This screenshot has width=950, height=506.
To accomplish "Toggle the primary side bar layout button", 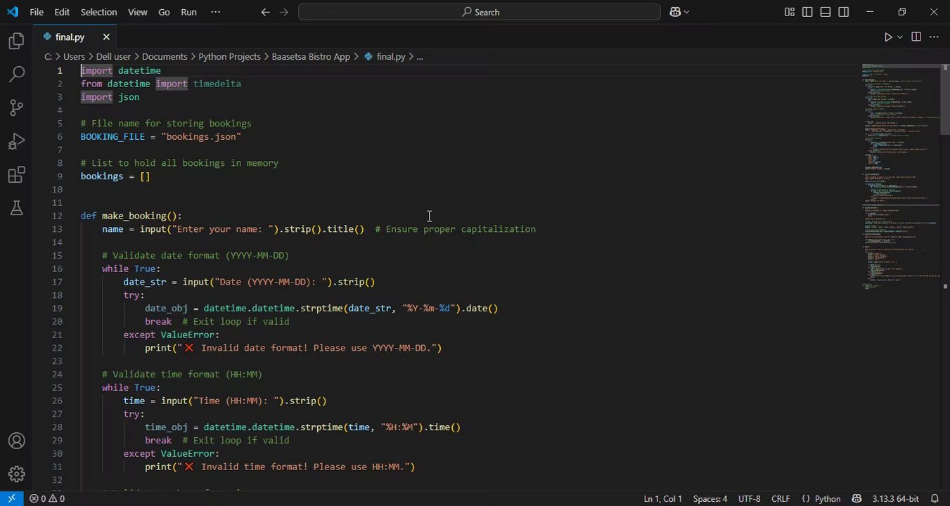I will point(807,12).
